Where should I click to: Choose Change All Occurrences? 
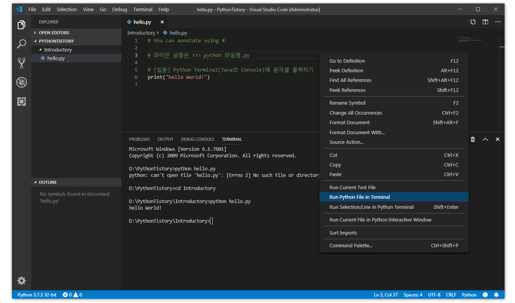coord(394,113)
